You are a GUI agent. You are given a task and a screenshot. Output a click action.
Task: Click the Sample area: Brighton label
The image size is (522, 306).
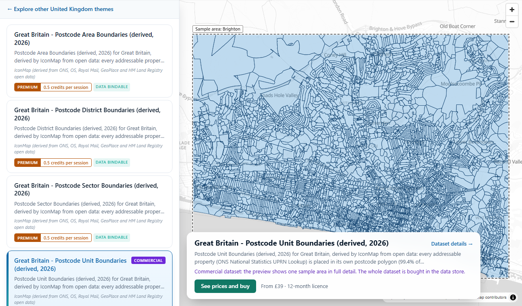point(218,29)
